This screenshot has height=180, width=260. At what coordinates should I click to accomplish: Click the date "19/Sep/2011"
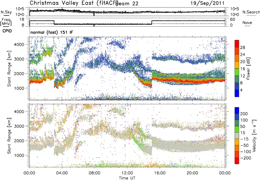[207, 3]
